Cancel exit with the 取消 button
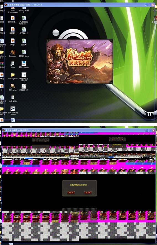 pos(88,193)
